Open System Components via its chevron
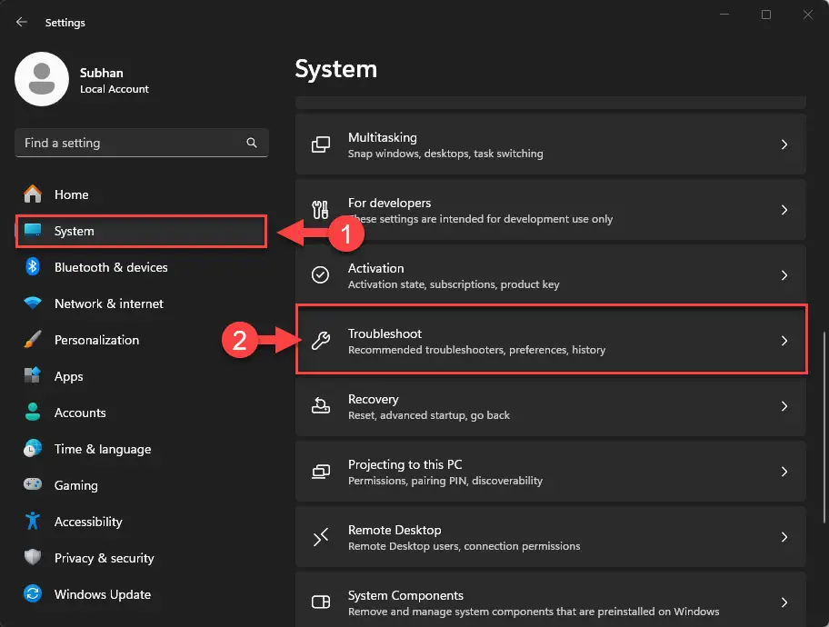The width and height of the screenshot is (829, 627). (x=784, y=602)
